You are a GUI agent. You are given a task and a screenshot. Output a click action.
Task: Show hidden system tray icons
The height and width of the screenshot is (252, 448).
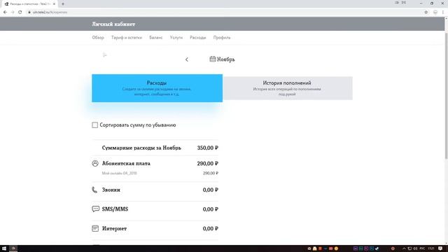pyautogui.click(x=404, y=248)
